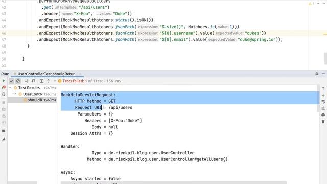This screenshot has height=184, width=327.
Task: Pin the Run tab with pin icon
Action: pyautogui.click(x=4, y=140)
